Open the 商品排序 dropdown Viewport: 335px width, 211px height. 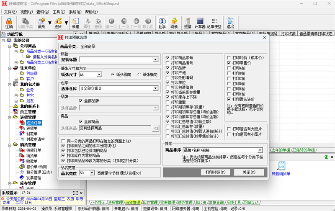tap(260, 150)
